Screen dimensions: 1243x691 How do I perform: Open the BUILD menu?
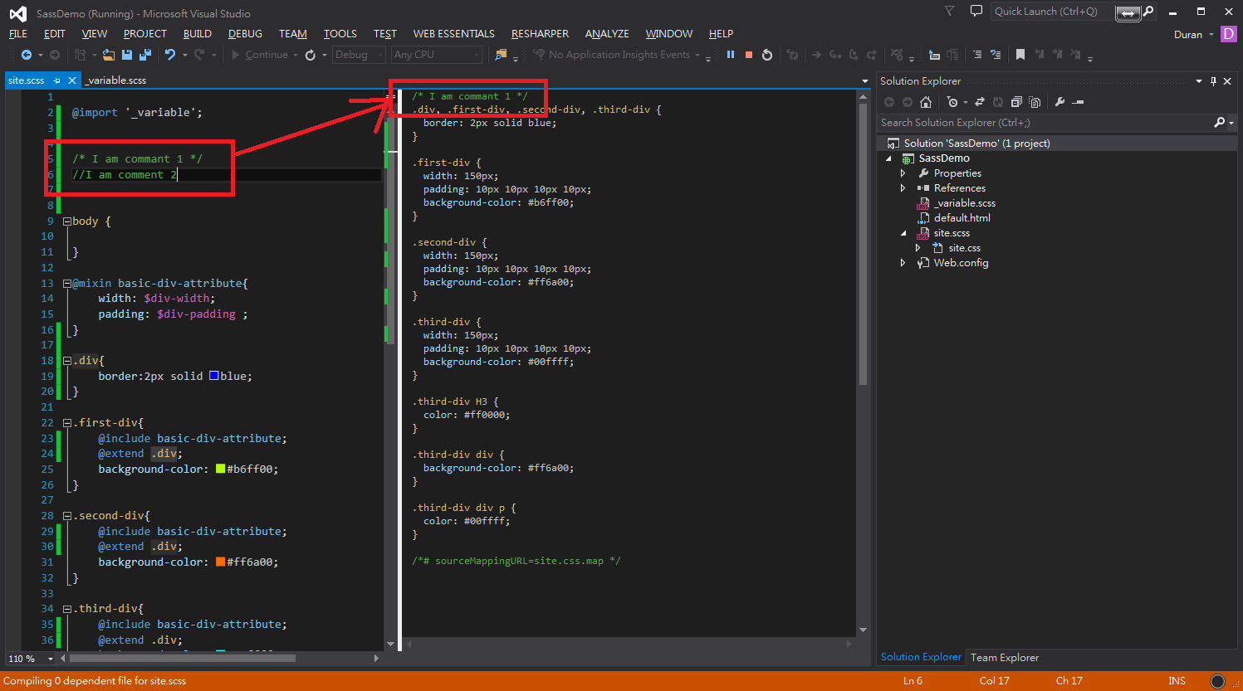197,34
